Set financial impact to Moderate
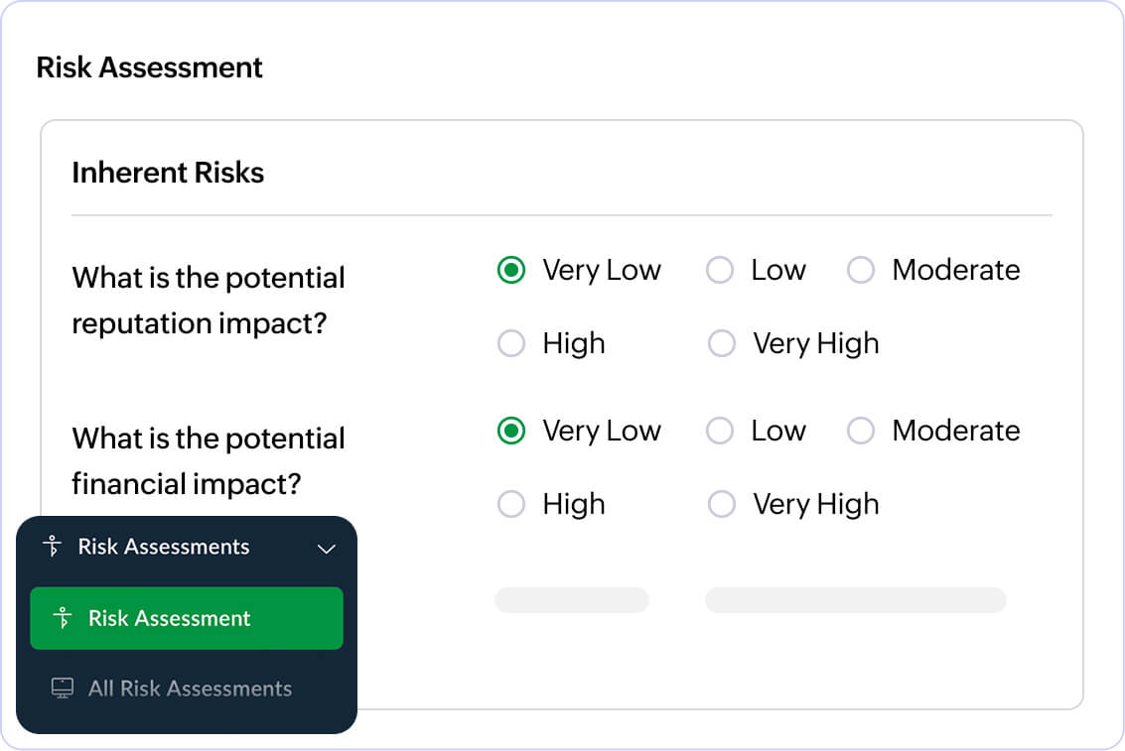Screen dimensions: 1125x751 861,432
